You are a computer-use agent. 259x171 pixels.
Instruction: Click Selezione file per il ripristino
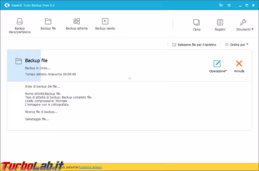tap(194, 45)
